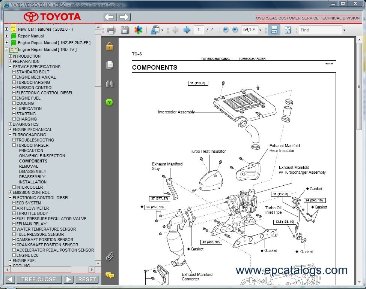Viewport: 366px width, 289px height.
Task: Open the security padlock panel
Action: [x=109, y=46]
